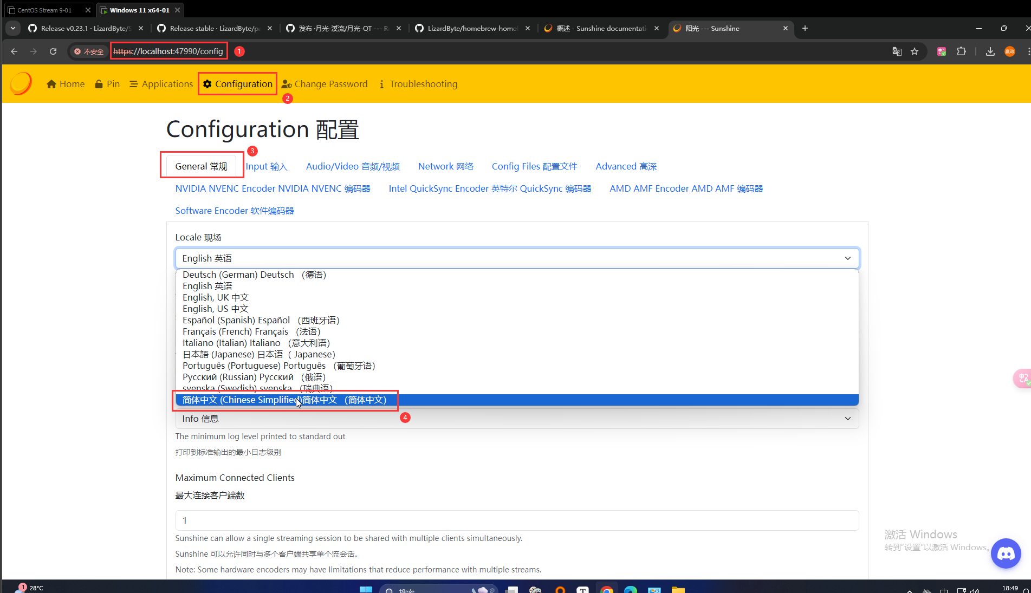The width and height of the screenshot is (1031, 593).
Task: Open the Input 输入 settings tab
Action: (267, 166)
